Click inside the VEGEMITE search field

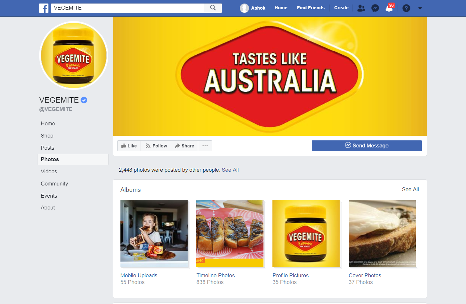(x=128, y=8)
